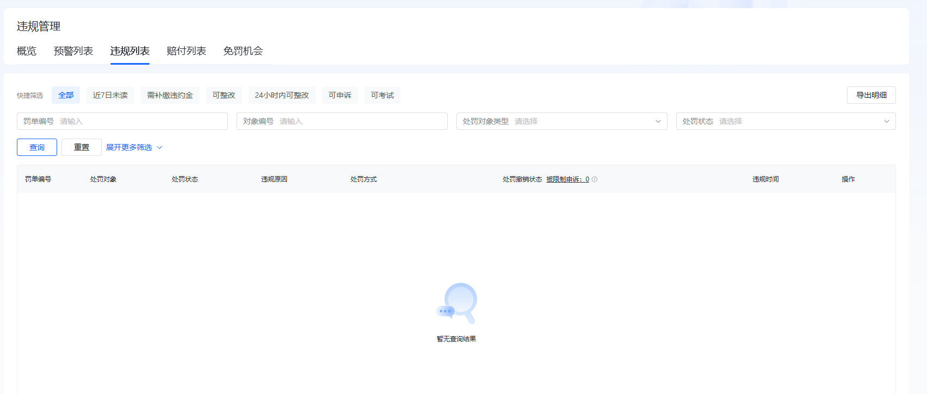
Task: Select the 可申诉 quick filter
Action: coord(340,95)
